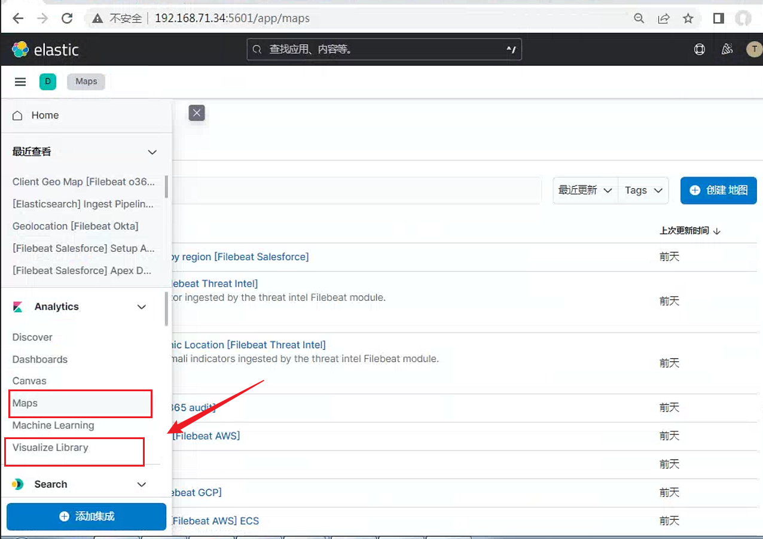This screenshot has height=539, width=763.
Task: Open the 最近更新 sort dropdown
Action: 585,190
